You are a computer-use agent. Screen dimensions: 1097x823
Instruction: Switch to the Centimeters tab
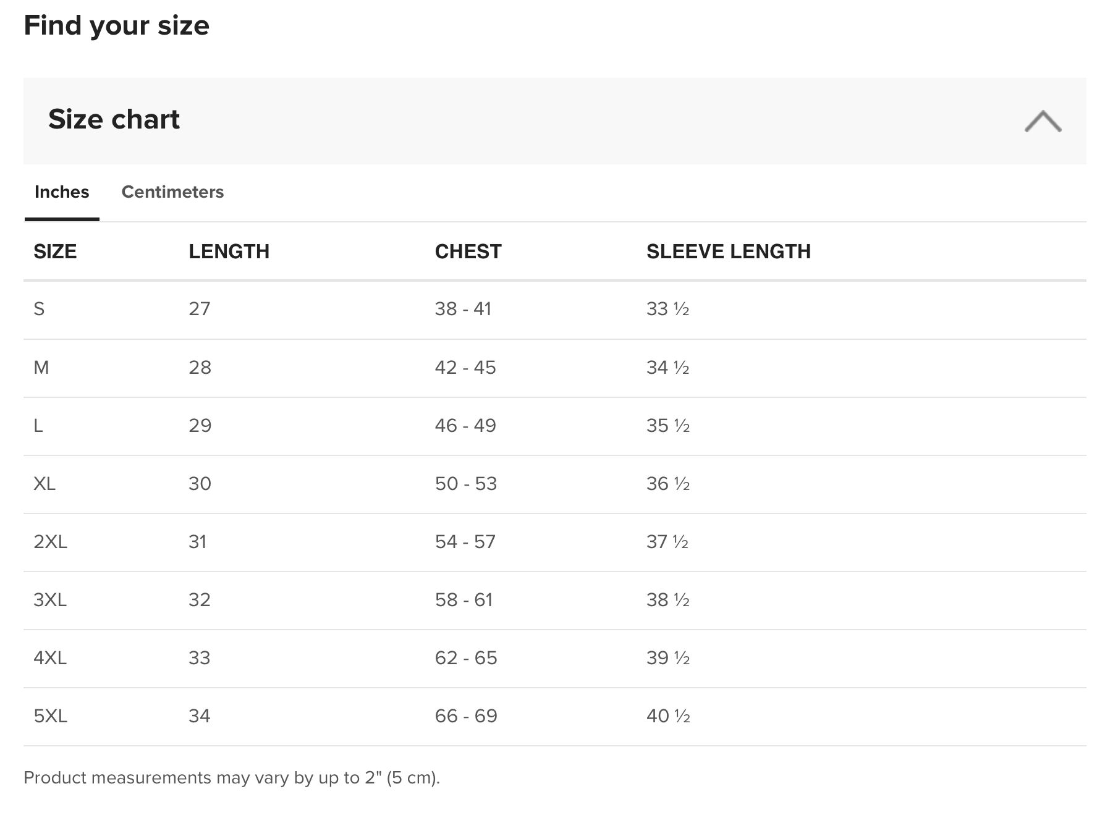tap(172, 192)
